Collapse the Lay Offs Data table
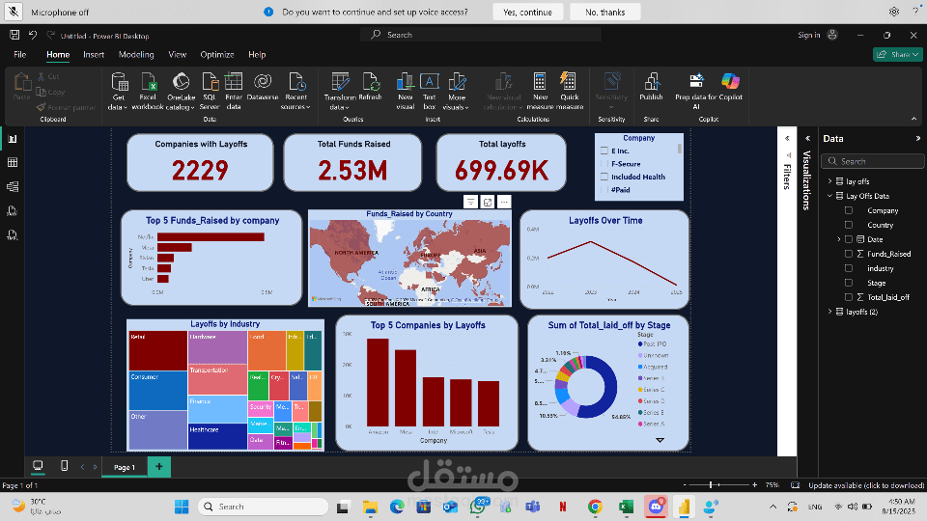Viewport: 927px width, 521px height. click(830, 196)
